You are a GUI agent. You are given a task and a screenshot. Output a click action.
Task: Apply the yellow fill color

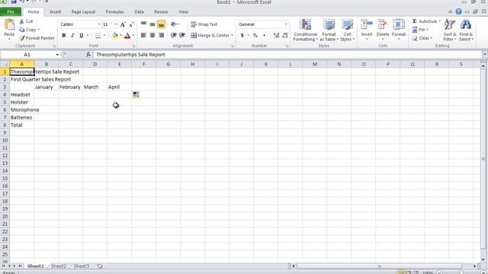click(115, 36)
